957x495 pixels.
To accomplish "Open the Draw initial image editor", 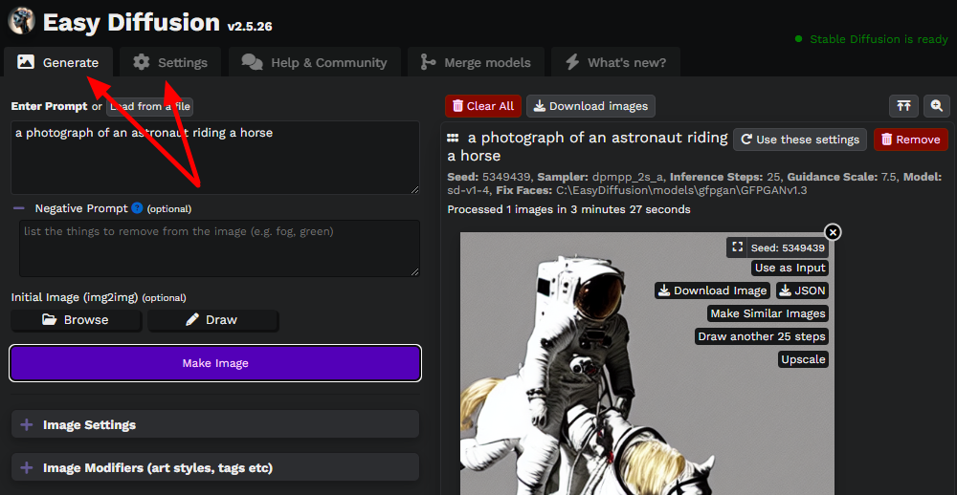I will [x=212, y=320].
